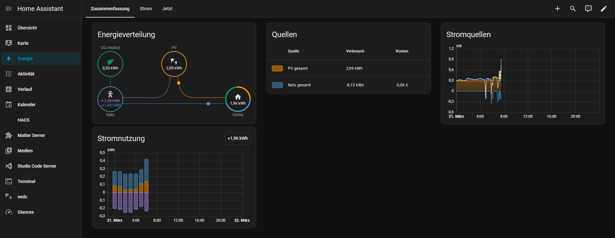
Task: Collapse the sidebar with the menu icon
Action: click(9, 9)
